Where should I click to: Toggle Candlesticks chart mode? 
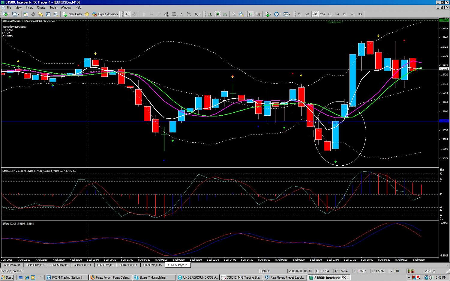click(217, 14)
